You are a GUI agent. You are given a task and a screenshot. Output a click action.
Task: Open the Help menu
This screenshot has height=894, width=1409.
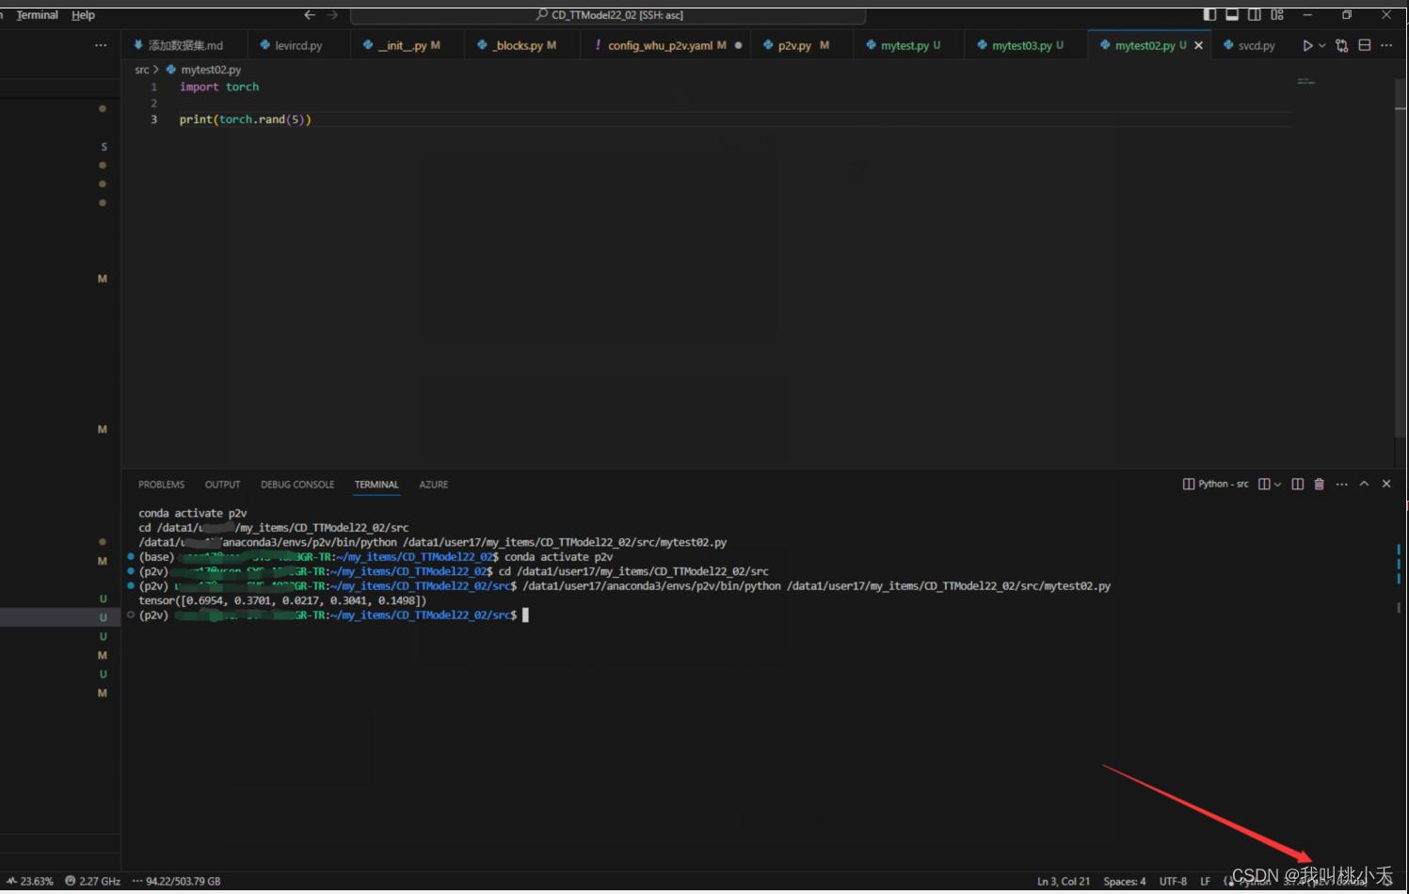coord(83,15)
